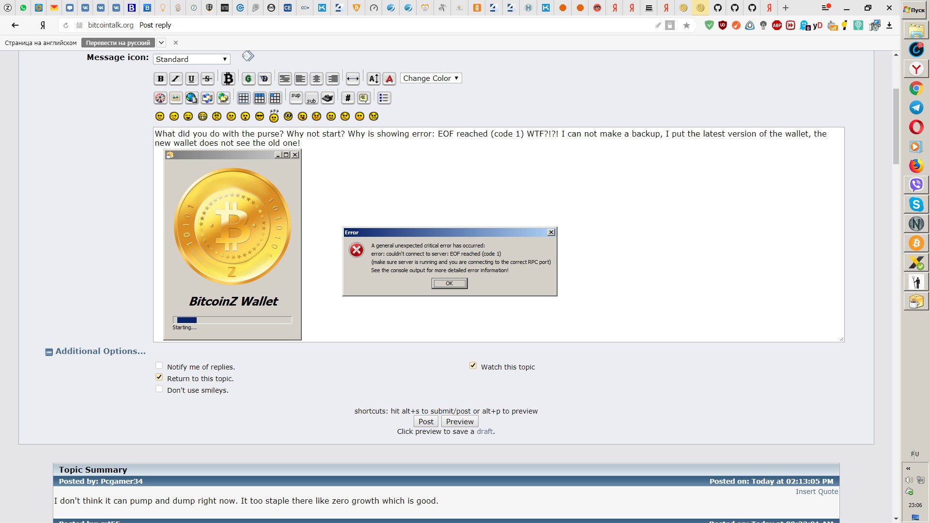This screenshot has height=523, width=930.
Task: Open Opera from the side taskbar
Action: click(916, 127)
